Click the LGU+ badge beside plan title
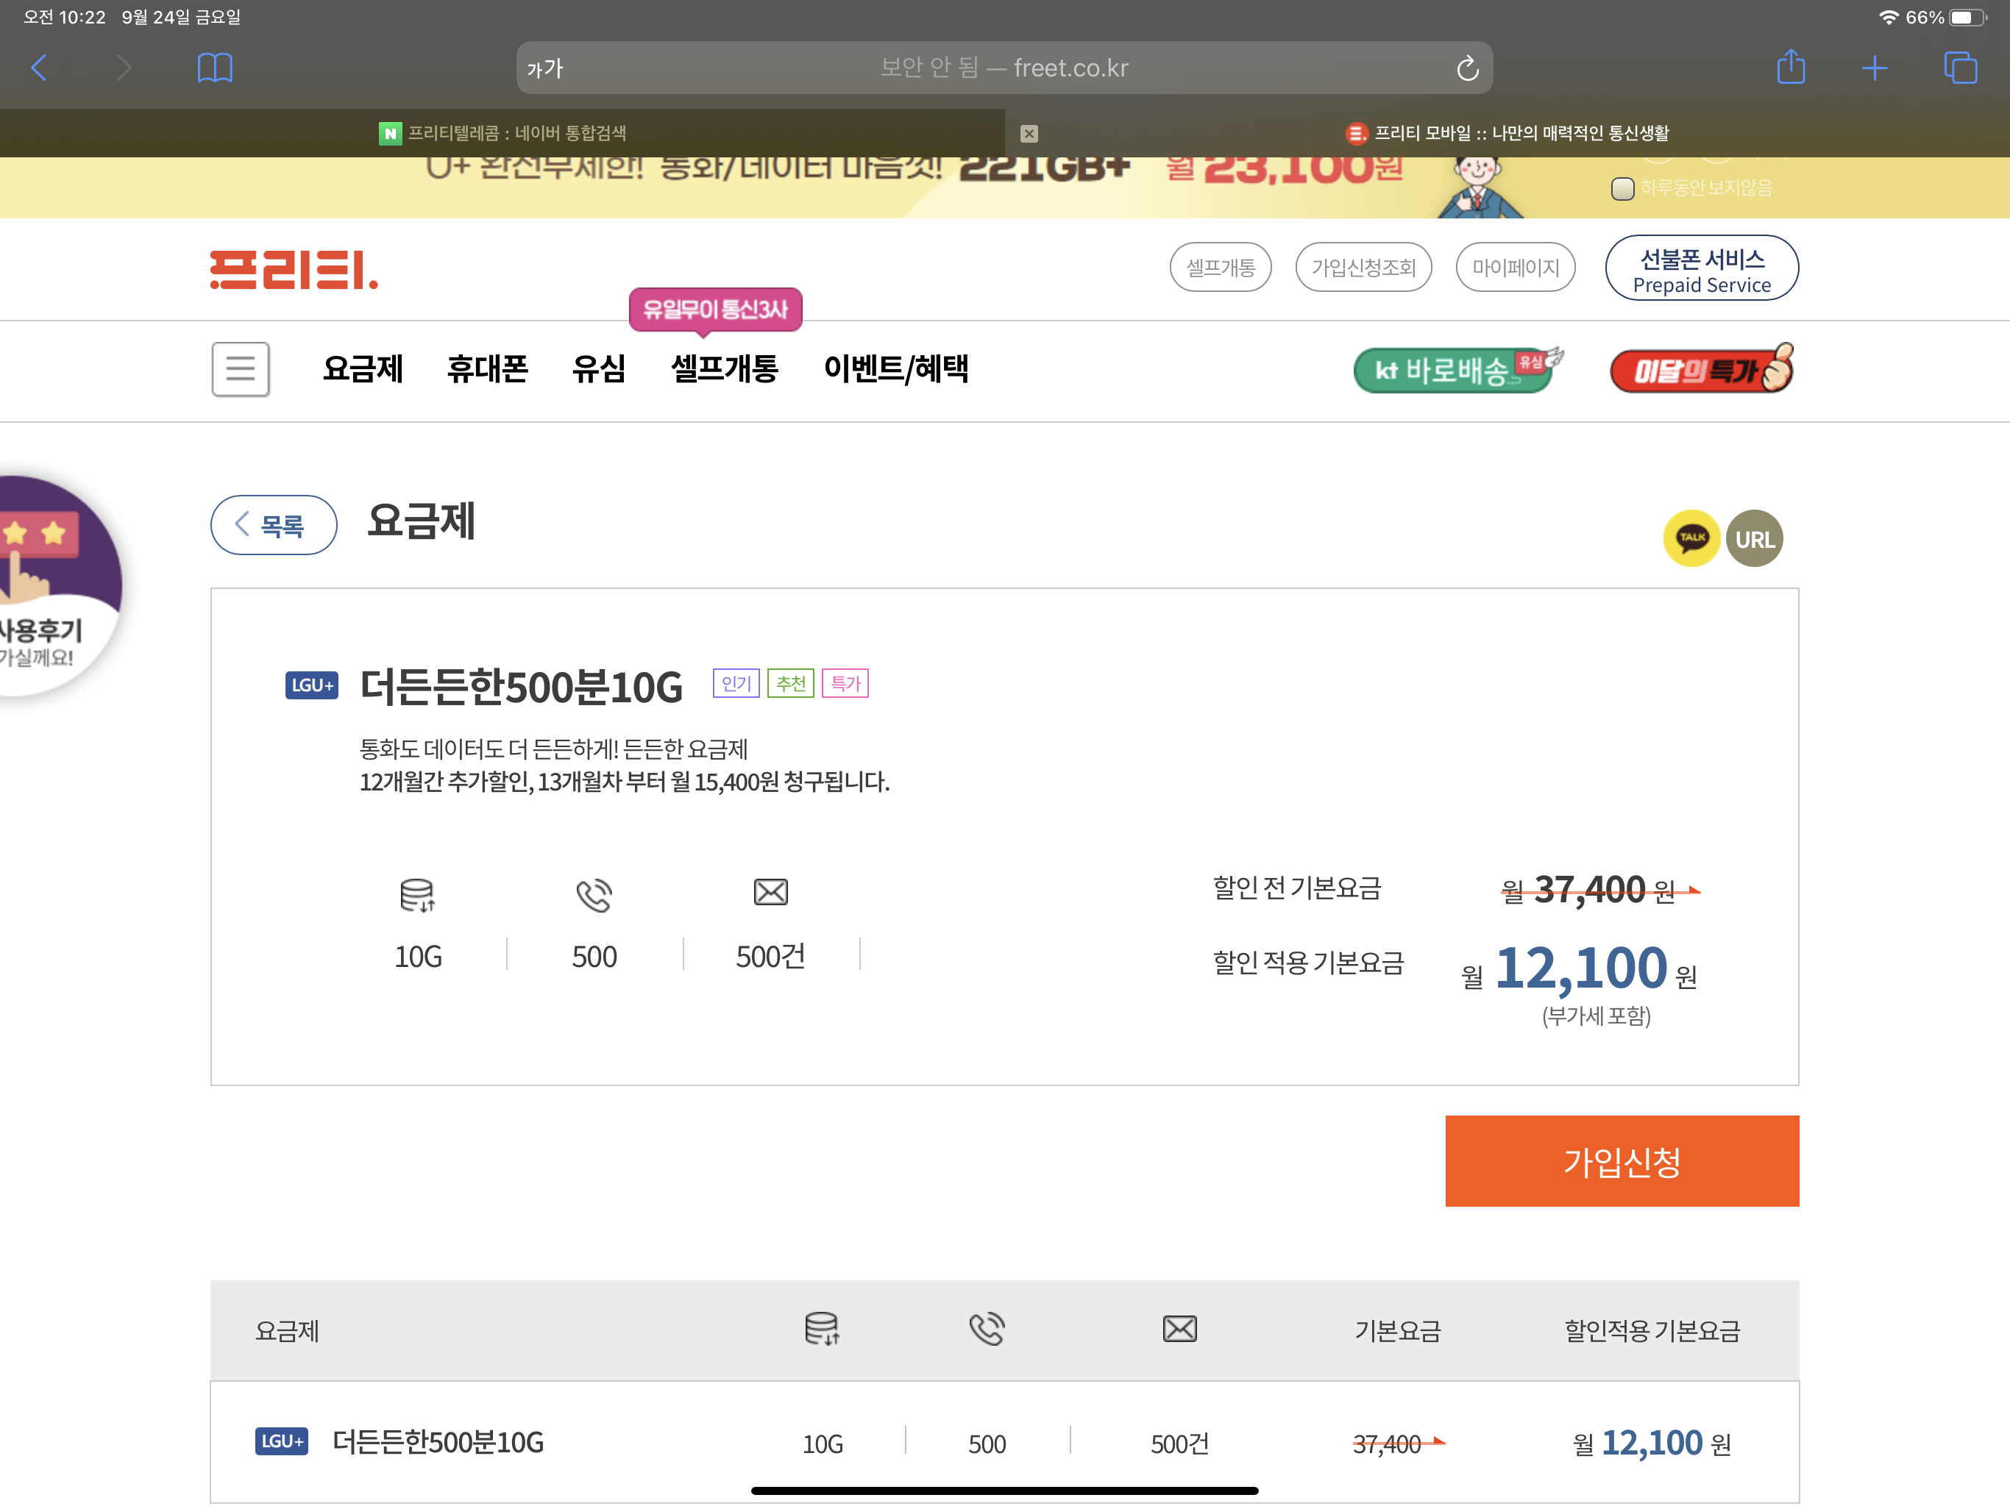The height and width of the screenshot is (1506, 2010). pos(312,686)
